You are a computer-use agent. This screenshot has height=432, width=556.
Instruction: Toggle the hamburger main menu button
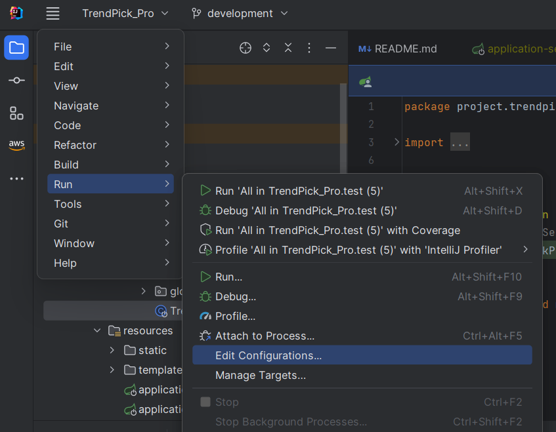pos(53,14)
